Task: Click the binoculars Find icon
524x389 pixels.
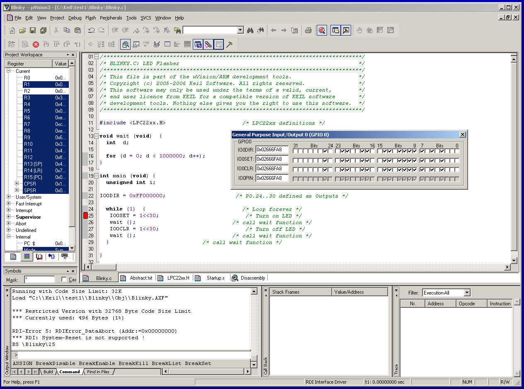Action: 250,30
